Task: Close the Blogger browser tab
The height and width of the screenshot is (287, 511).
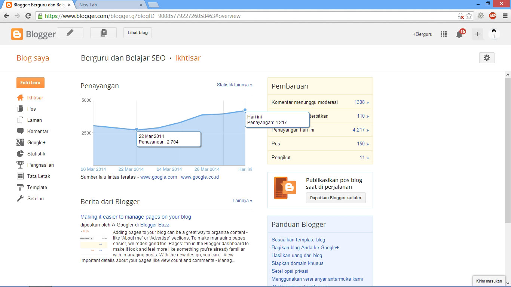Action: coord(69,5)
